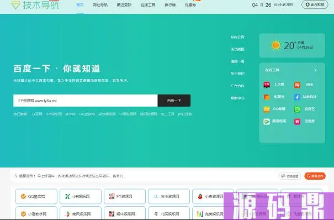Image resolution: width=334 pixels, height=220 pixels.
Task: Open the 小K娱乐网 site card
Action: coord(81,196)
